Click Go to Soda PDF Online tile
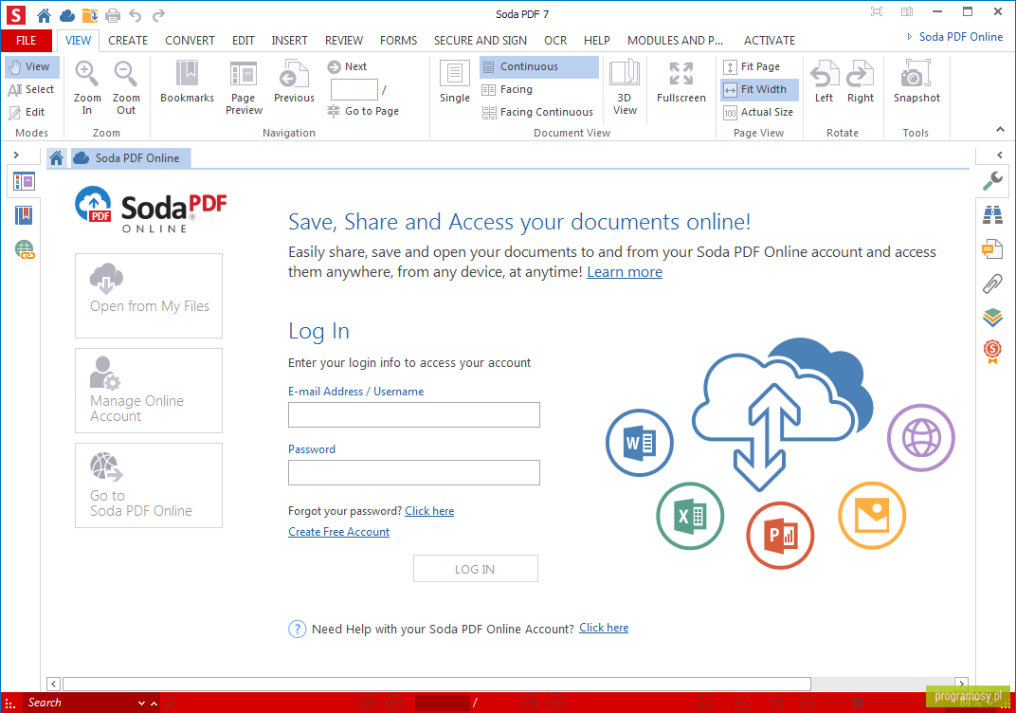This screenshot has height=713, width=1016. pyautogui.click(x=149, y=485)
